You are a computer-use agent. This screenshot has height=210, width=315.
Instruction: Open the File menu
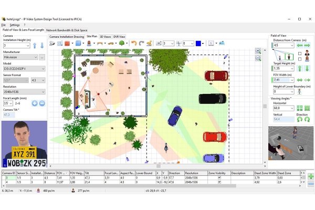coord(4,25)
